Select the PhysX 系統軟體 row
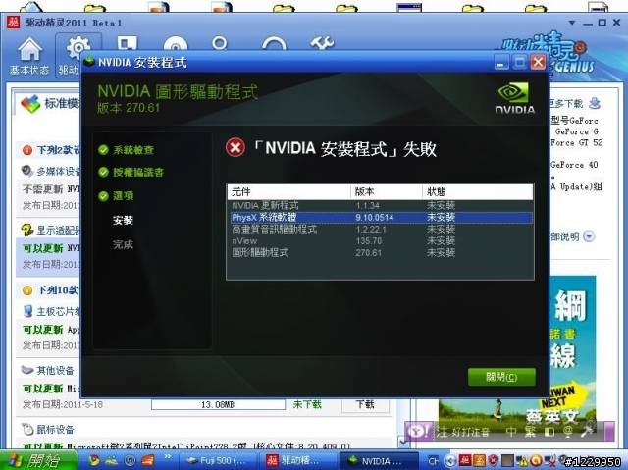The height and width of the screenshot is (470, 628). coord(381,218)
